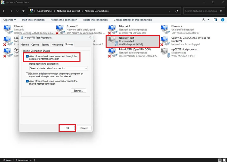Click the 'ExpressVPN TAP Adapter' text
The image size is (227, 162).
pos(133,33)
